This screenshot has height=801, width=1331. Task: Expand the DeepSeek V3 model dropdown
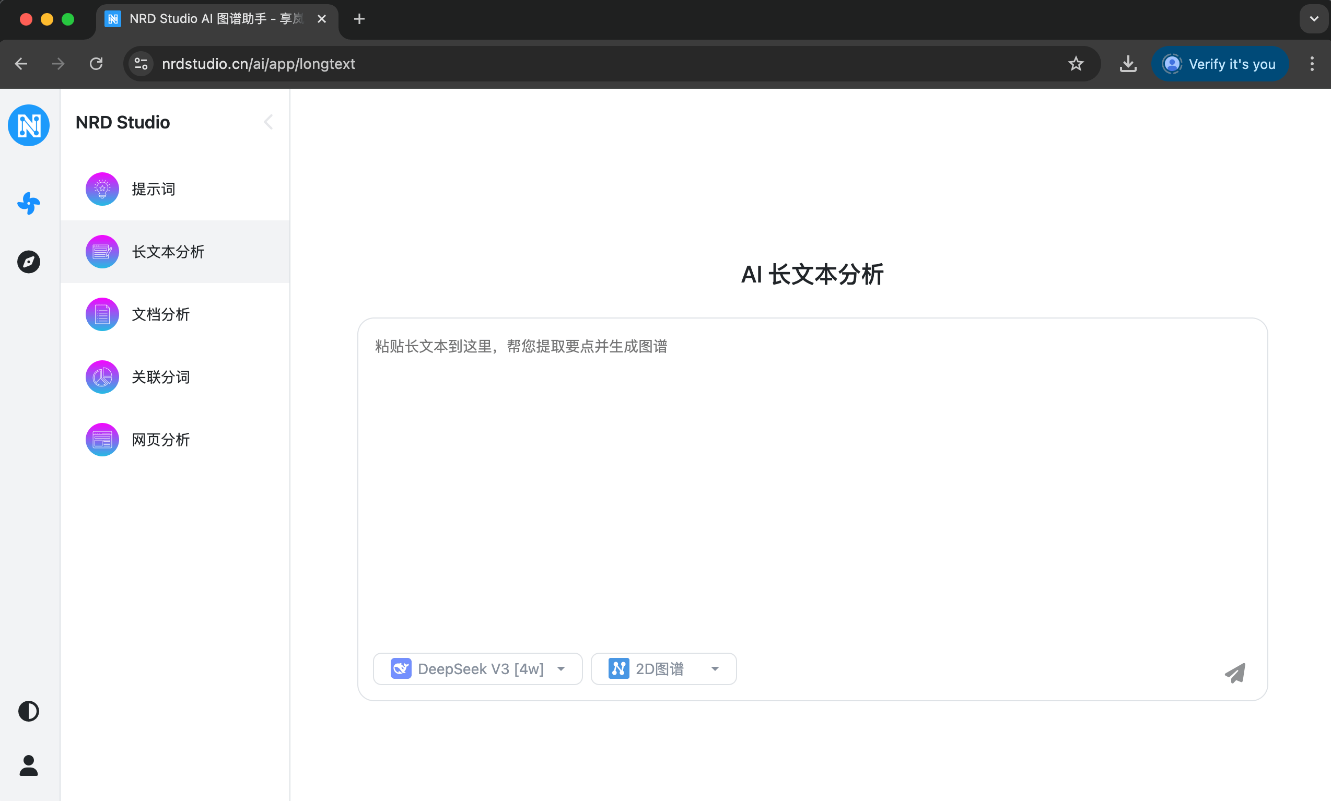pos(477,669)
